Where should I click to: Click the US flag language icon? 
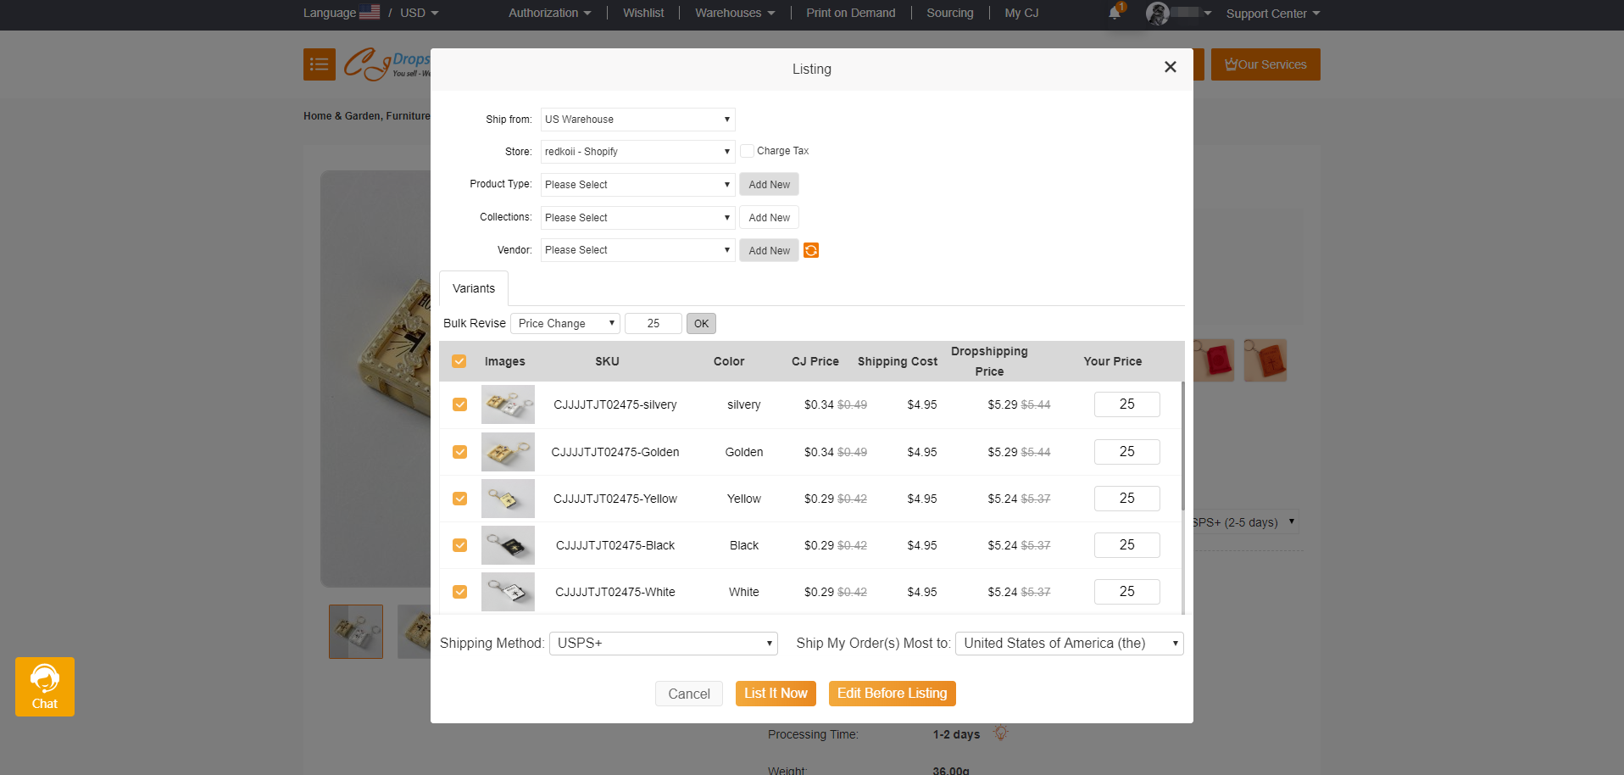pyautogui.click(x=370, y=13)
